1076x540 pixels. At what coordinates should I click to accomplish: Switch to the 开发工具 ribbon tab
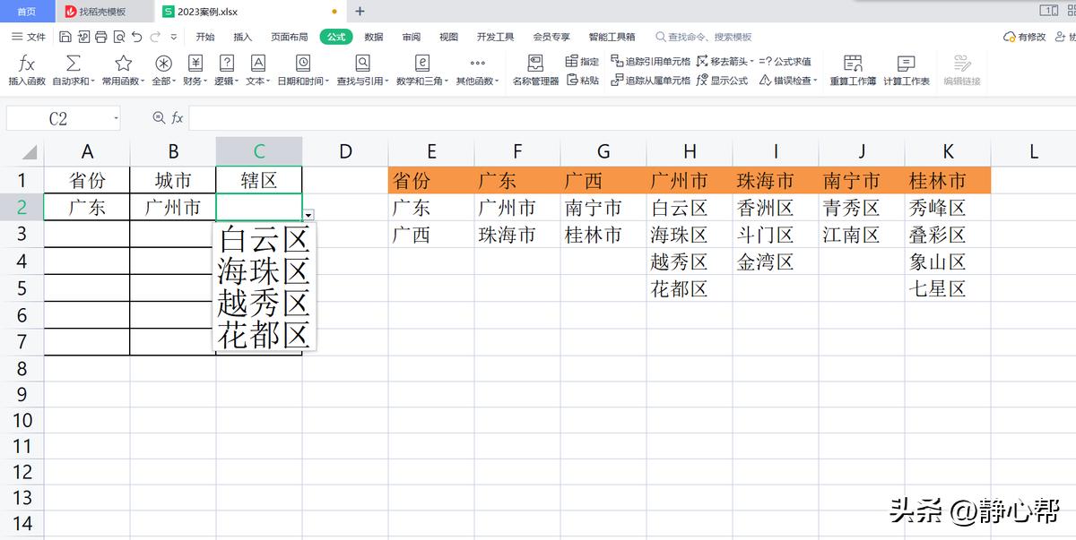point(497,38)
